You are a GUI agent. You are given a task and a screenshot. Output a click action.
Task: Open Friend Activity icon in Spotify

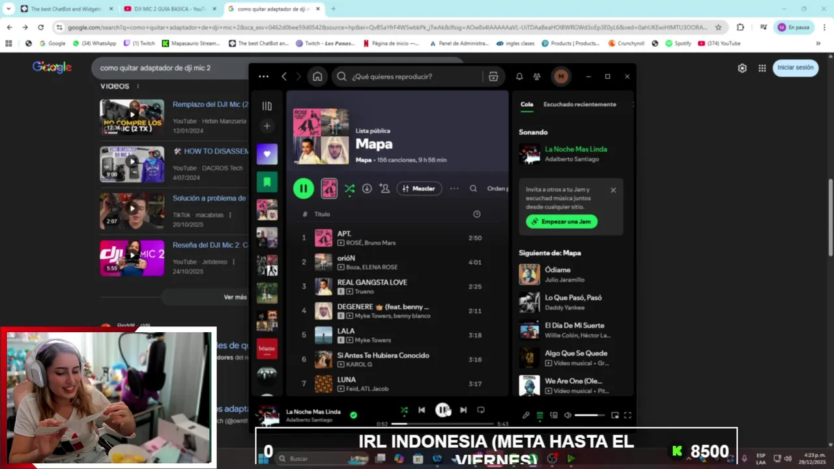click(x=537, y=76)
